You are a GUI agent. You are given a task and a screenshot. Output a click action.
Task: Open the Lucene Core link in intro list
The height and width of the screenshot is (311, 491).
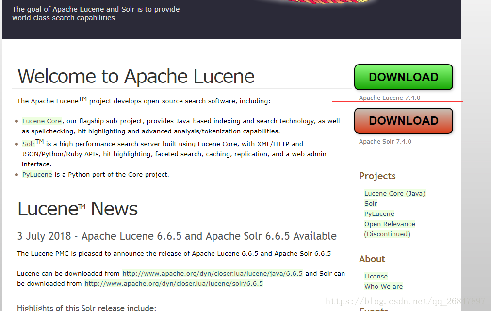pyautogui.click(x=42, y=121)
